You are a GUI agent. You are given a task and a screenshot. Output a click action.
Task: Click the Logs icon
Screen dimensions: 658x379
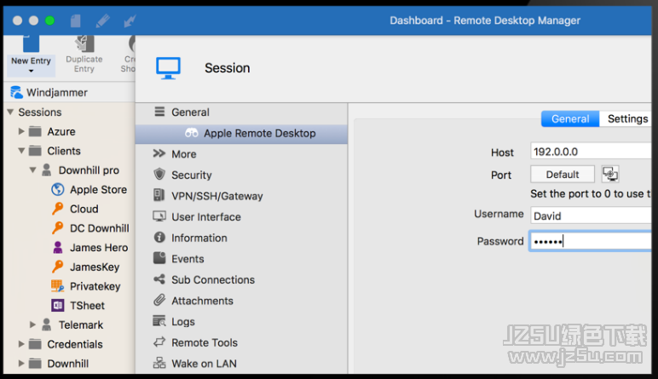[159, 321]
